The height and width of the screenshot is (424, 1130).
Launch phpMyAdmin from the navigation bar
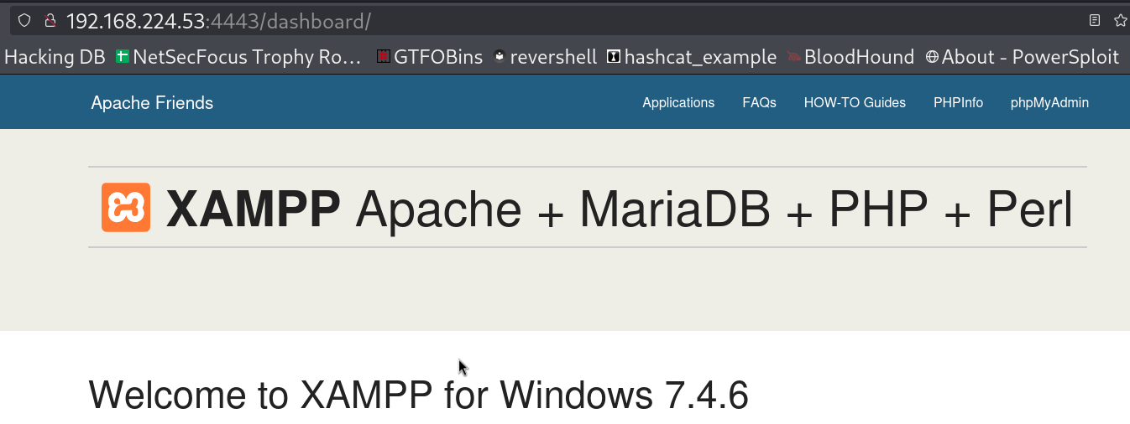point(1049,103)
